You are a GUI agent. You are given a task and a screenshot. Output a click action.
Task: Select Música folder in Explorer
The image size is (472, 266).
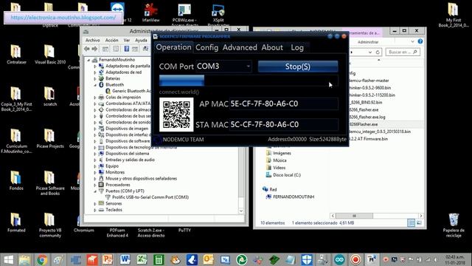[x=280, y=160]
